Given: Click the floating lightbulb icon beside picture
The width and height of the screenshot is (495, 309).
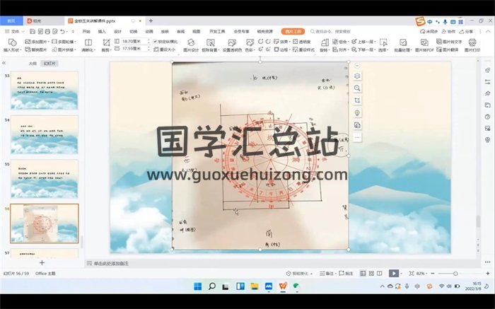Looking at the screenshot, I should pyautogui.click(x=357, y=112).
